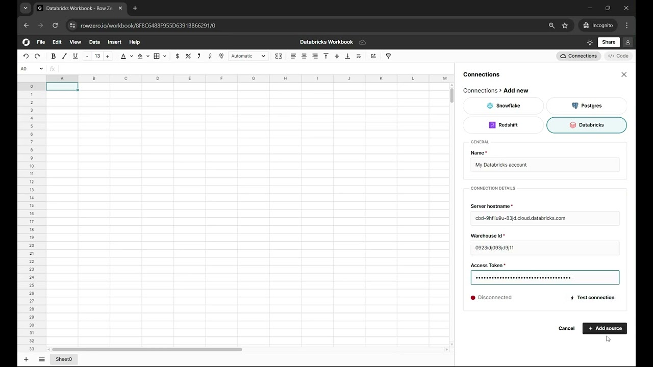The width and height of the screenshot is (653, 367).
Task: Open the File menu
Action: pyautogui.click(x=41, y=42)
